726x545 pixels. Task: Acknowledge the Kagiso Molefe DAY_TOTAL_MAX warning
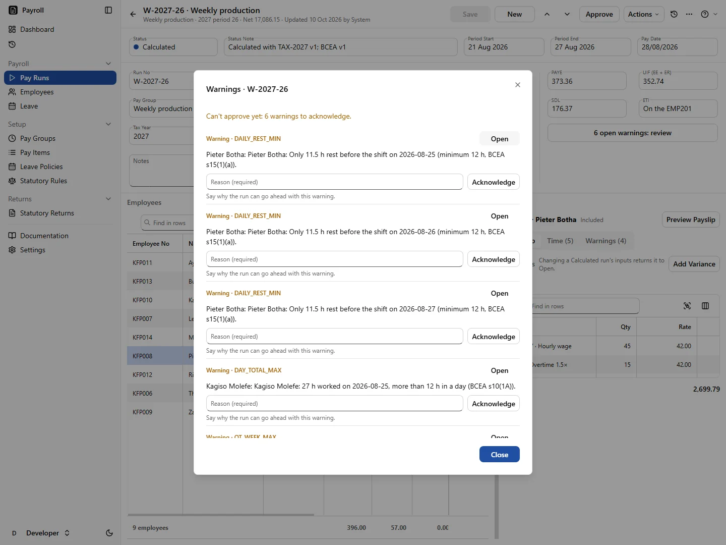[494, 404]
